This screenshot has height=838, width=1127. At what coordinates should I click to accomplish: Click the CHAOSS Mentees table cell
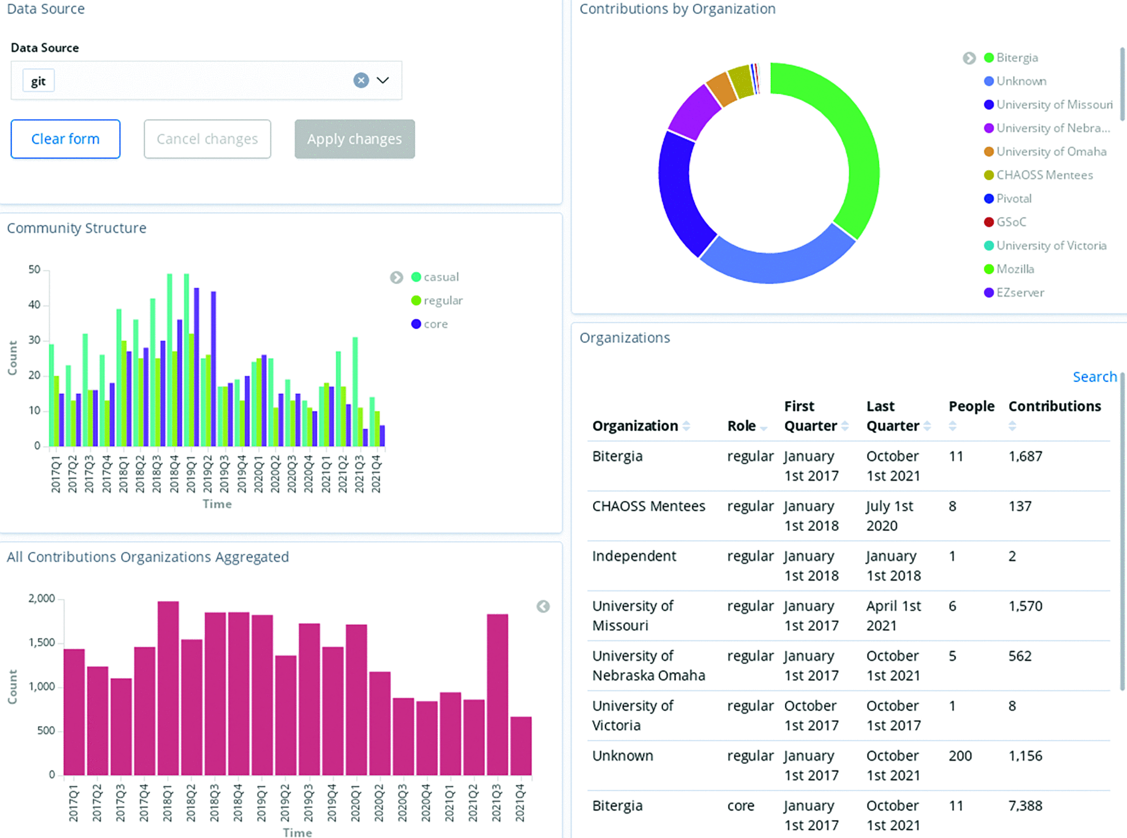[x=649, y=506]
